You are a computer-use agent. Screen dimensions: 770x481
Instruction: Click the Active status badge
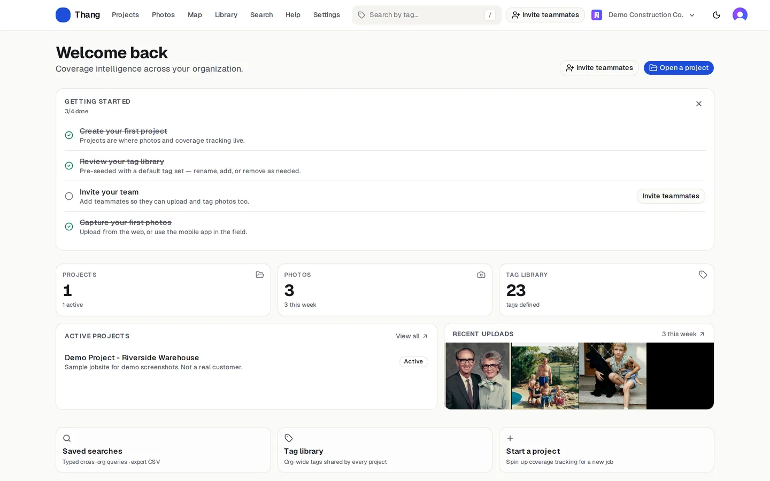[414, 362]
